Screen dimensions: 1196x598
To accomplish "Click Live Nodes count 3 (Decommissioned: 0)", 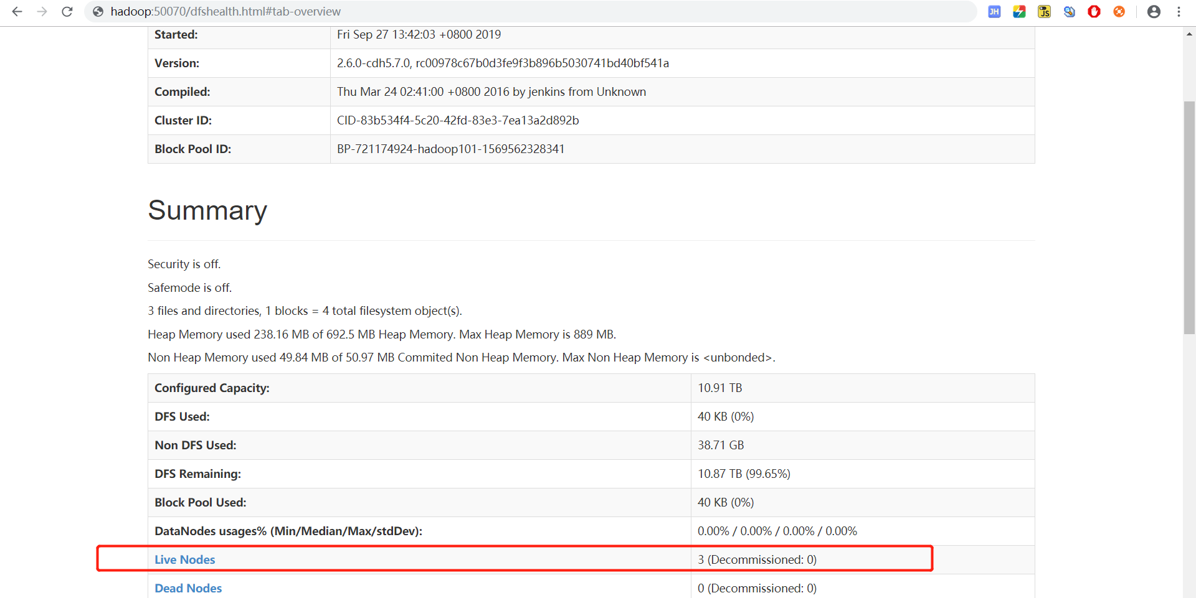I will tap(757, 559).
